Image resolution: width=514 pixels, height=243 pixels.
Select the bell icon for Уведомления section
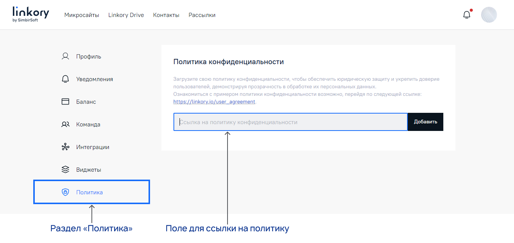[x=65, y=78]
